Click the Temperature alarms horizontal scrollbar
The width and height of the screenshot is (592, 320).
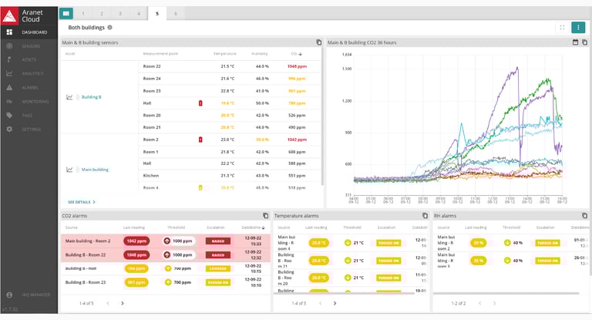coord(344,293)
